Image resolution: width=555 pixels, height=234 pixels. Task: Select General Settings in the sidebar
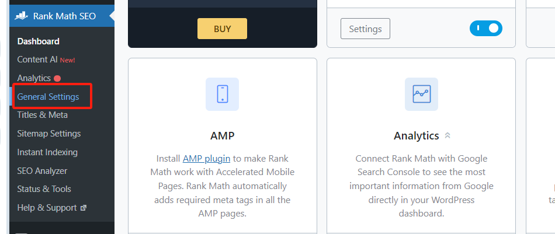coord(48,96)
